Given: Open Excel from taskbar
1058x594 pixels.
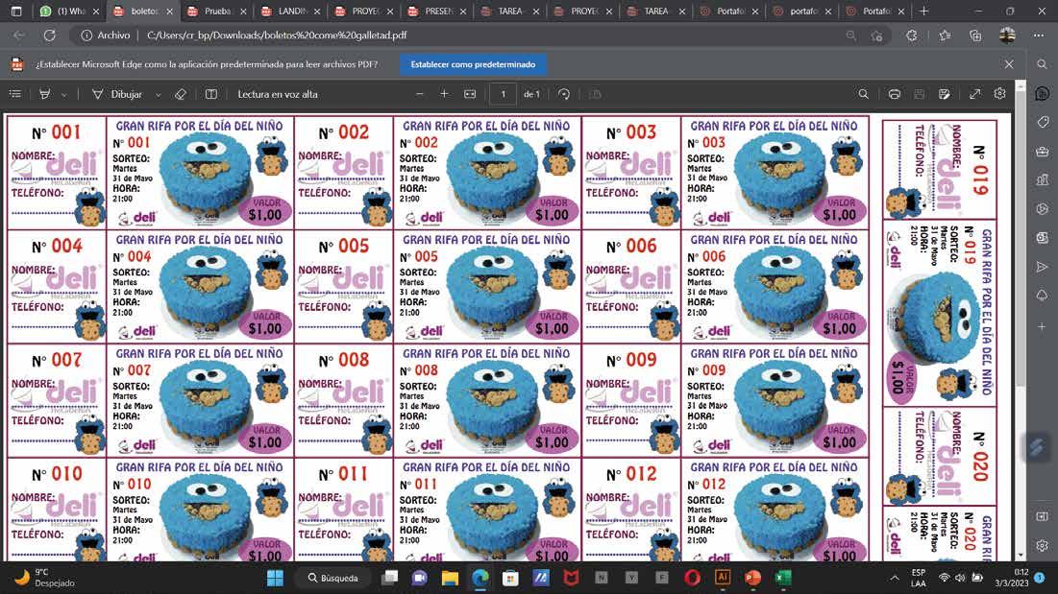Looking at the screenshot, I should [783, 578].
